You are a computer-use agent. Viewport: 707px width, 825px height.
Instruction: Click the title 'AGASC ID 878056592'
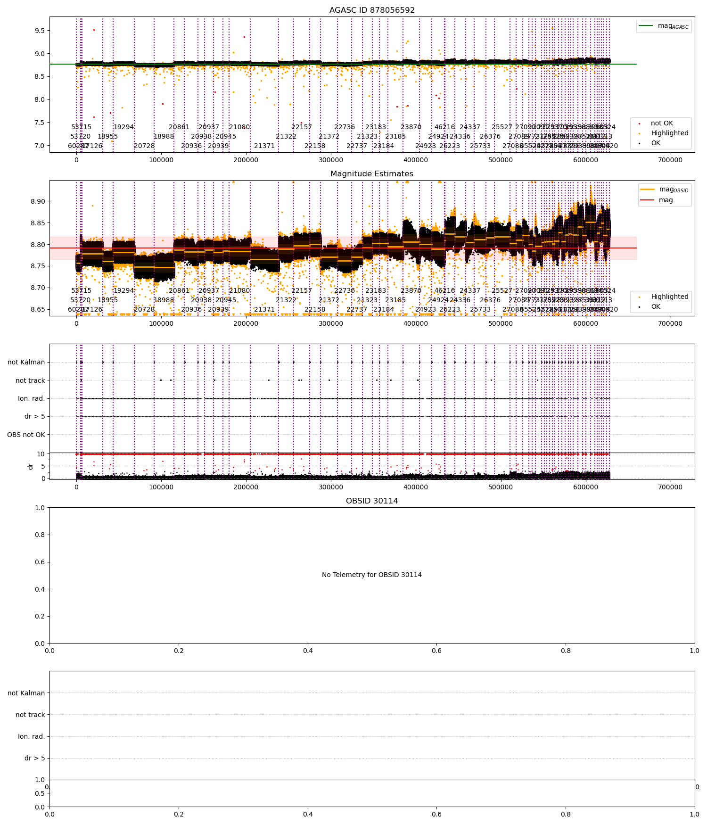[x=372, y=10]
